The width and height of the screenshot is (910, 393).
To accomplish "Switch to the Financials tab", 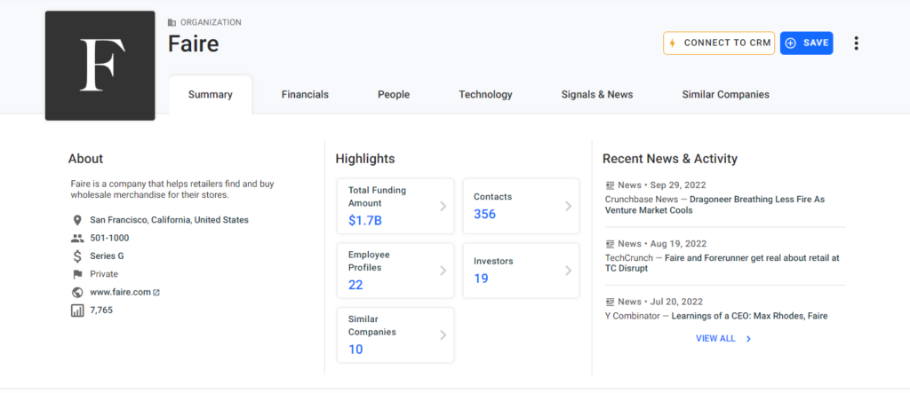I will point(306,95).
